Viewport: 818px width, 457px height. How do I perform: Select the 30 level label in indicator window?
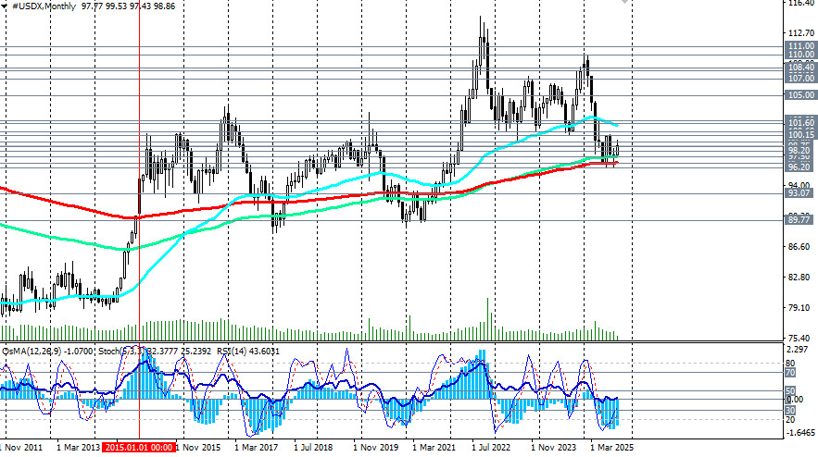[790, 411]
